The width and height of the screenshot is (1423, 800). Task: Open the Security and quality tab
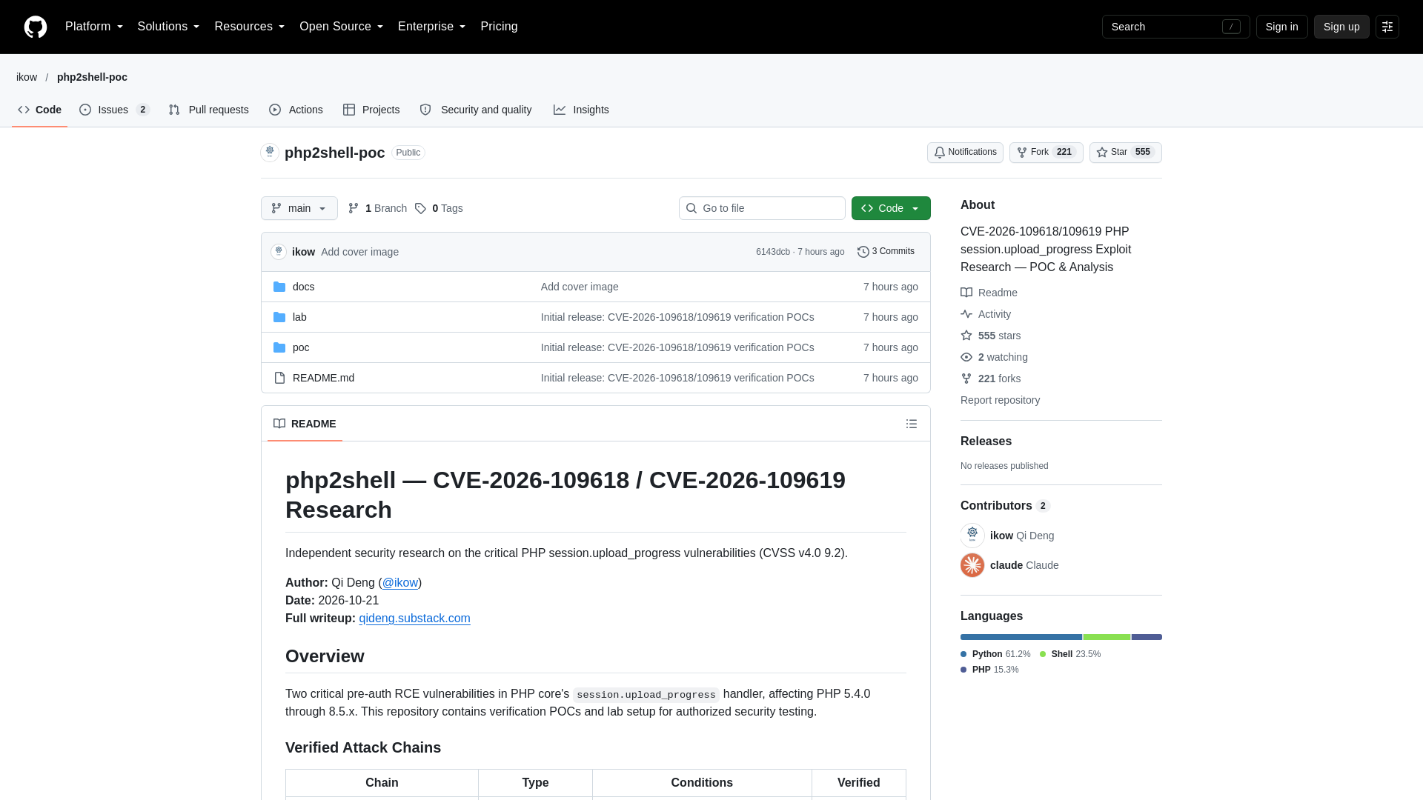click(476, 110)
